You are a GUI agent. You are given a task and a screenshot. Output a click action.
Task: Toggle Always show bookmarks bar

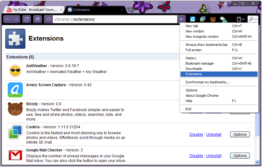pyautogui.click(x=219, y=45)
